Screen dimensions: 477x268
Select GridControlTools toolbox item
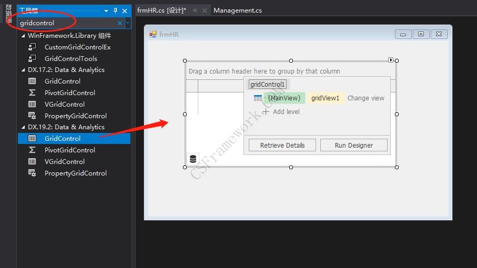pyautogui.click(x=70, y=59)
